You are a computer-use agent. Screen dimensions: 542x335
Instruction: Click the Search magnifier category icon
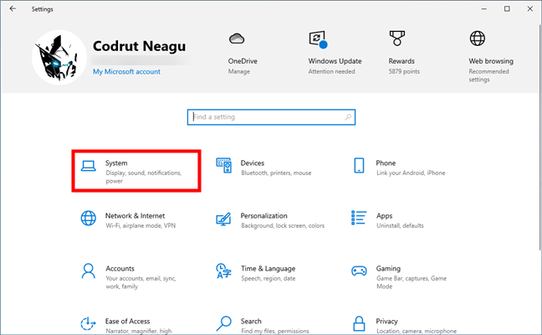tap(223, 323)
